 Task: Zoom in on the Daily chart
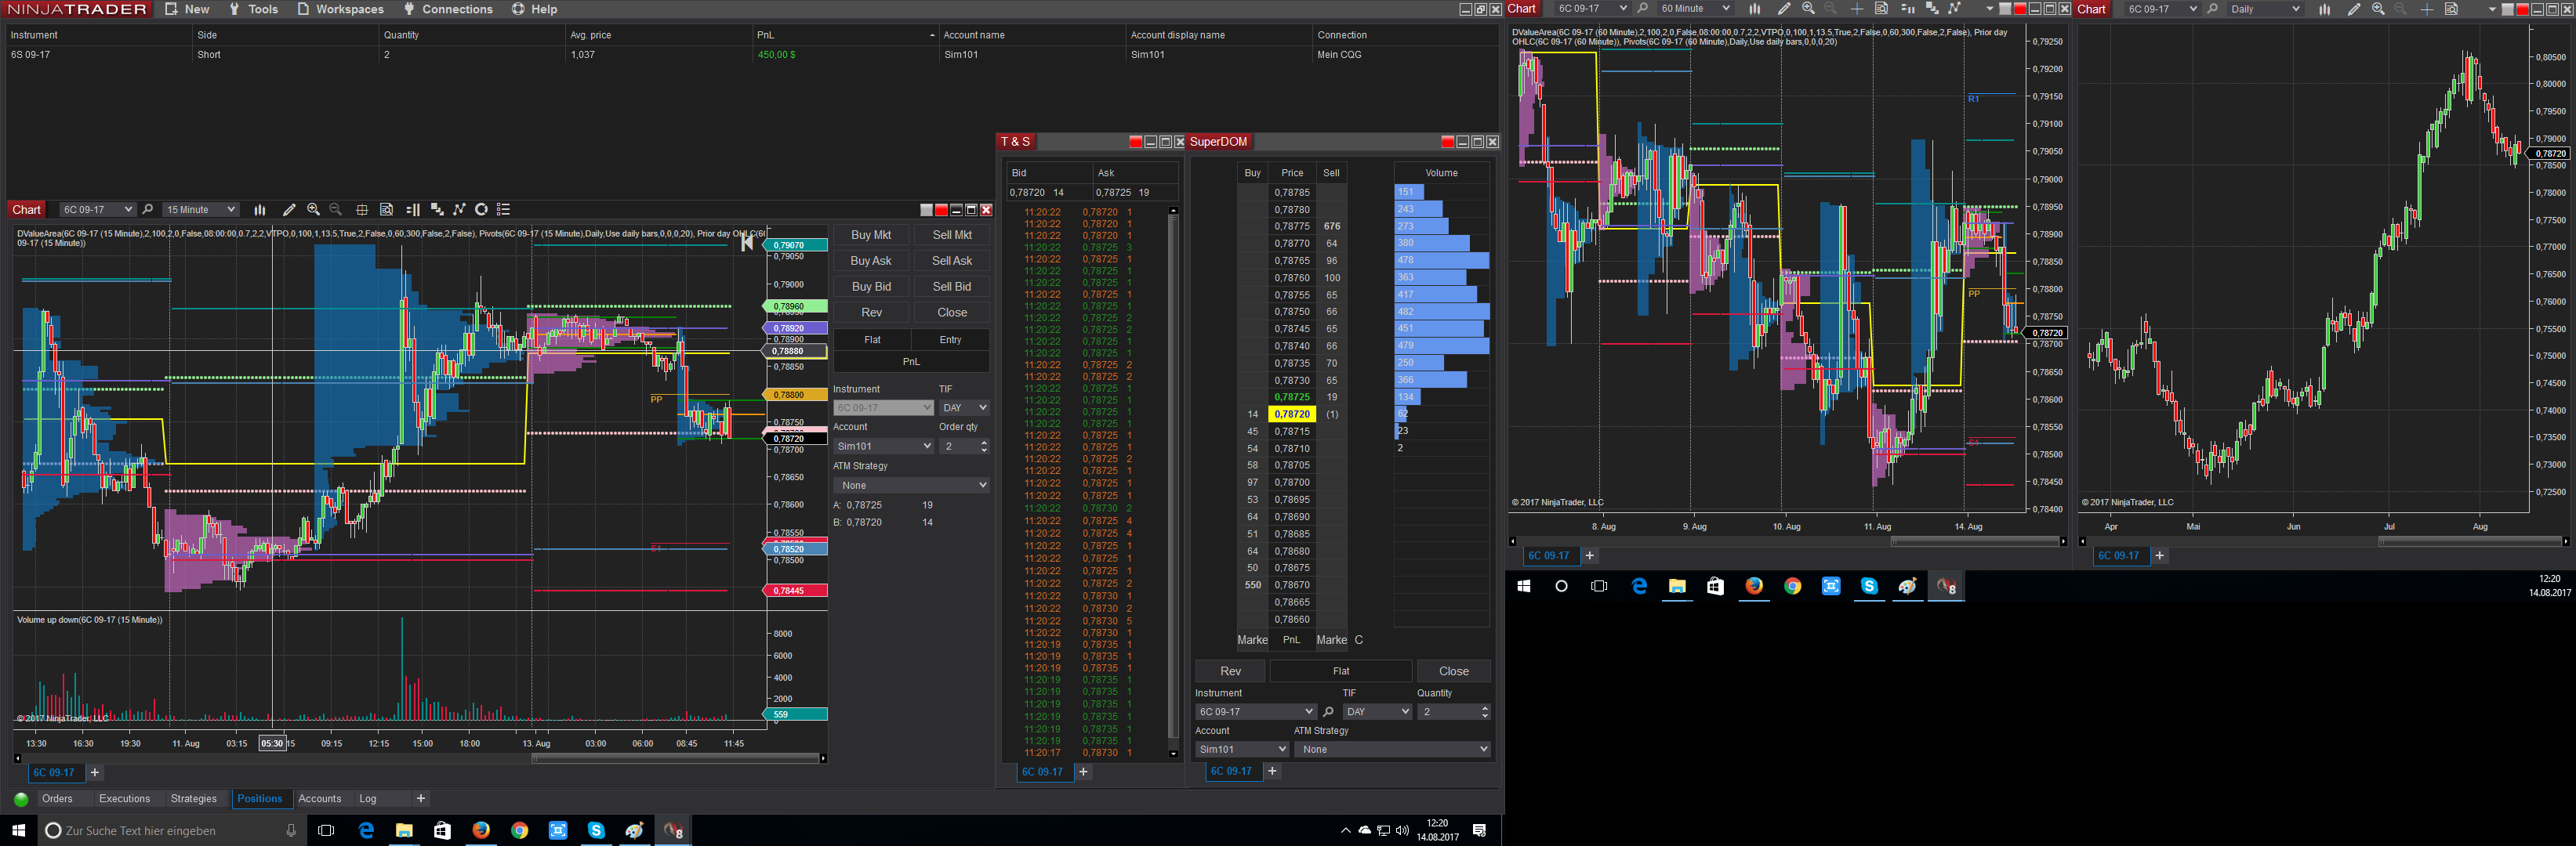[2378, 9]
